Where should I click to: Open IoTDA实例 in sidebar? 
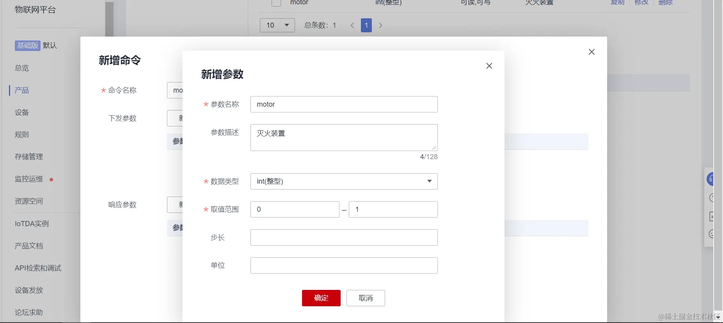(32, 224)
